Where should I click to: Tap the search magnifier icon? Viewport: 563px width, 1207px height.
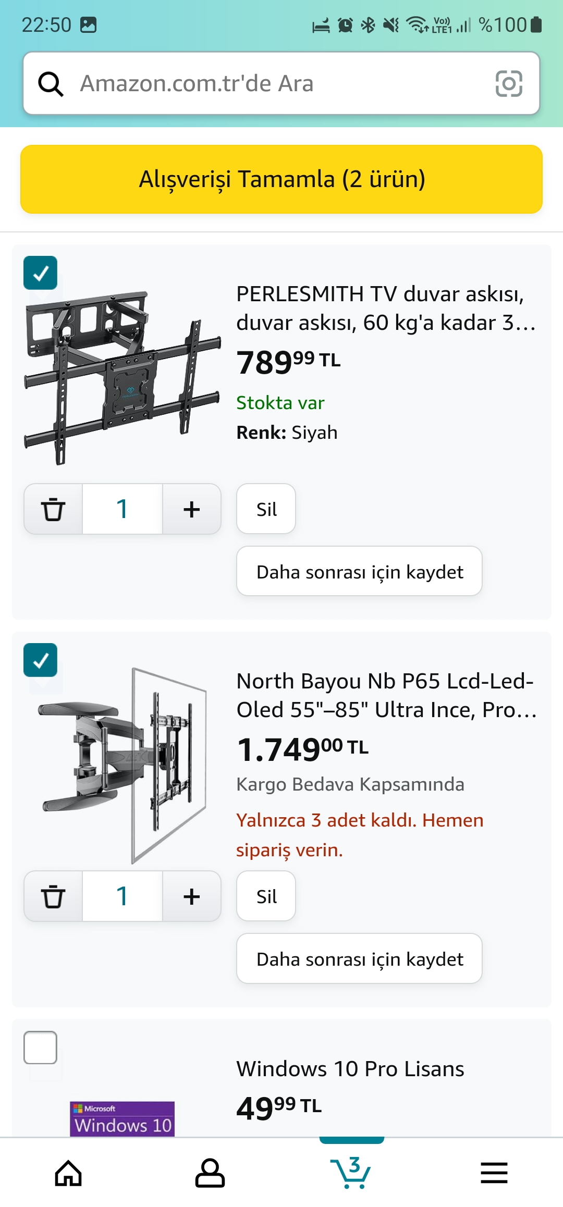tap(51, 84)
